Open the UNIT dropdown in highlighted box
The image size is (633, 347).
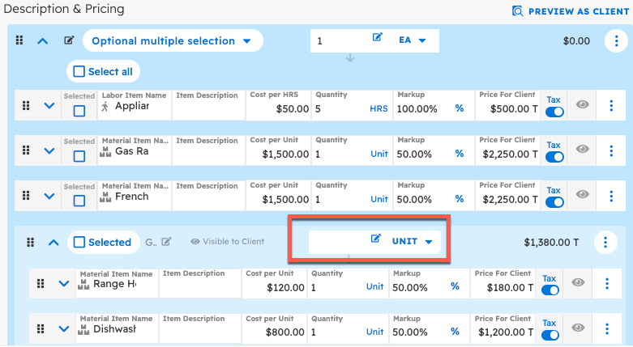pos(412,241)
